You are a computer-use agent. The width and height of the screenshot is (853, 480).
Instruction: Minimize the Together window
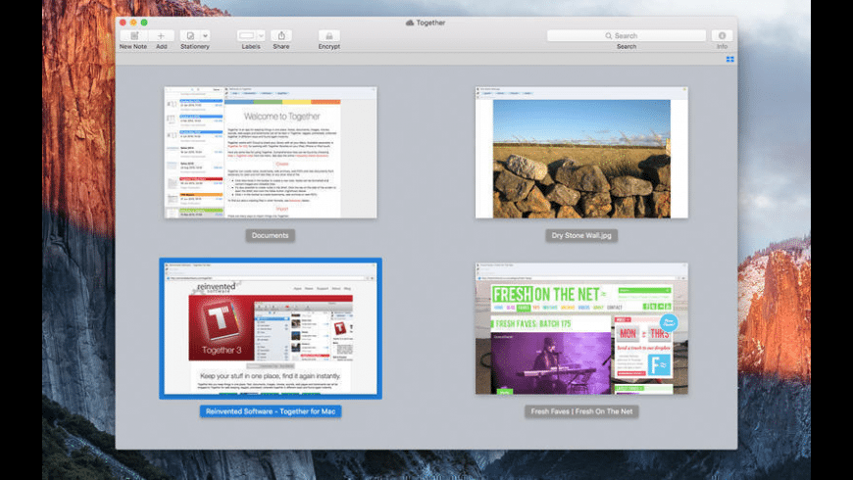(x=133, y=23)
